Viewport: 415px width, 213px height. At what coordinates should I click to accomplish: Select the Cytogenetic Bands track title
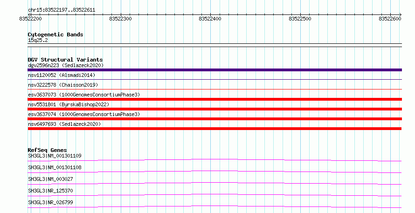(x=55, y=34)
